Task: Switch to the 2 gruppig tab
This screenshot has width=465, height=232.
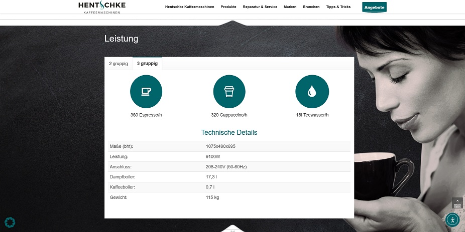Action: [x=119, y=64]
